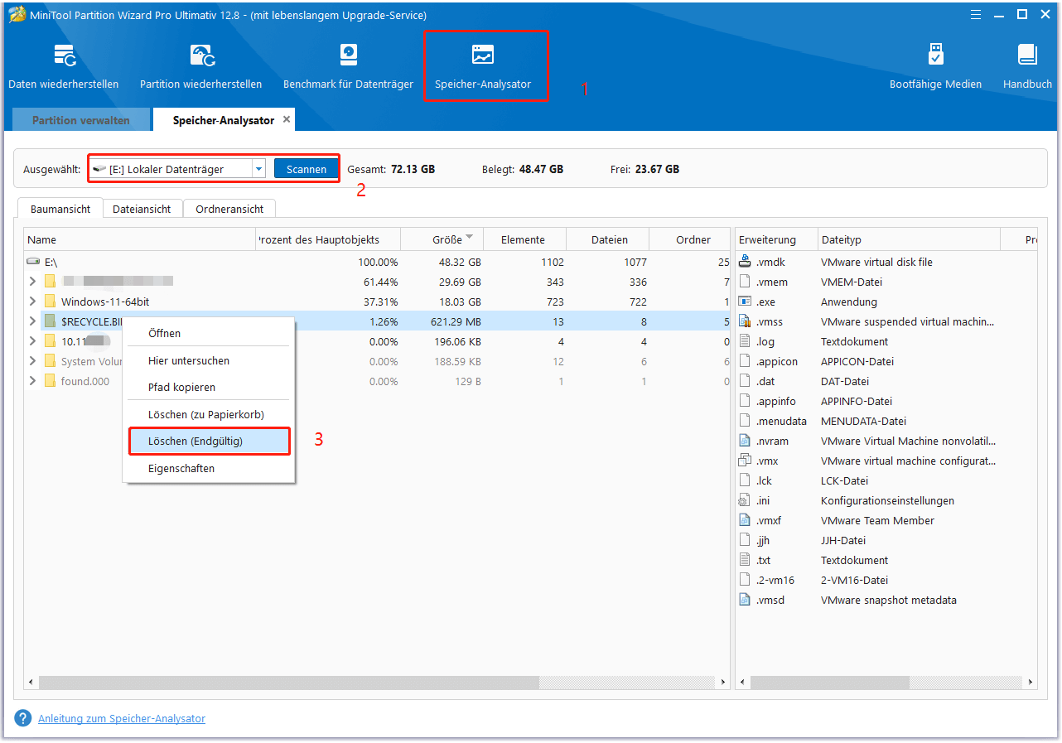
Task: Select the Baumansicht tab
Action: coord(60,209)
